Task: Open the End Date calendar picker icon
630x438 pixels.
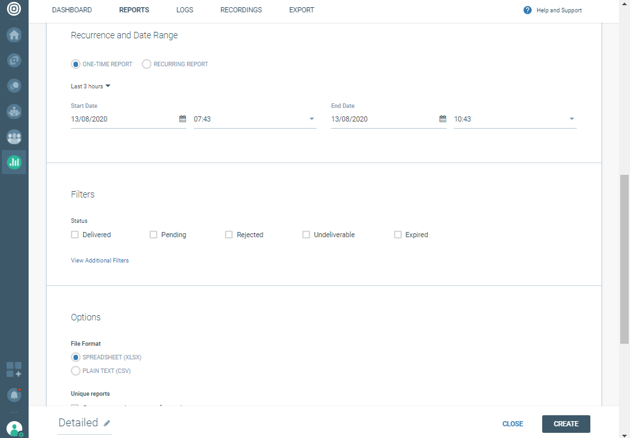Action: pyautogui.click(x=443, y=119)
